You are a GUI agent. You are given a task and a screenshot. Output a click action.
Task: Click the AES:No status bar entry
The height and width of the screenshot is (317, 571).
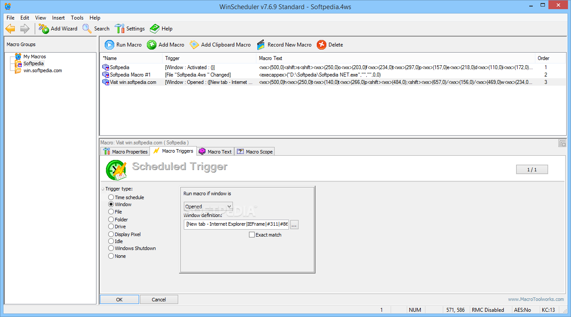(x=522, y=310)
